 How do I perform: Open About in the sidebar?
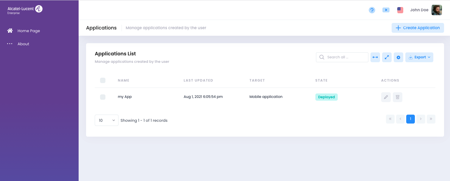tap(23, 44)
